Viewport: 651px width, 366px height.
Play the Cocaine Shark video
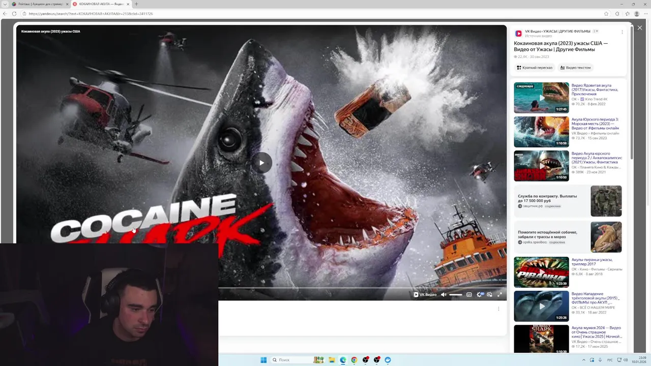click(261, 163)
